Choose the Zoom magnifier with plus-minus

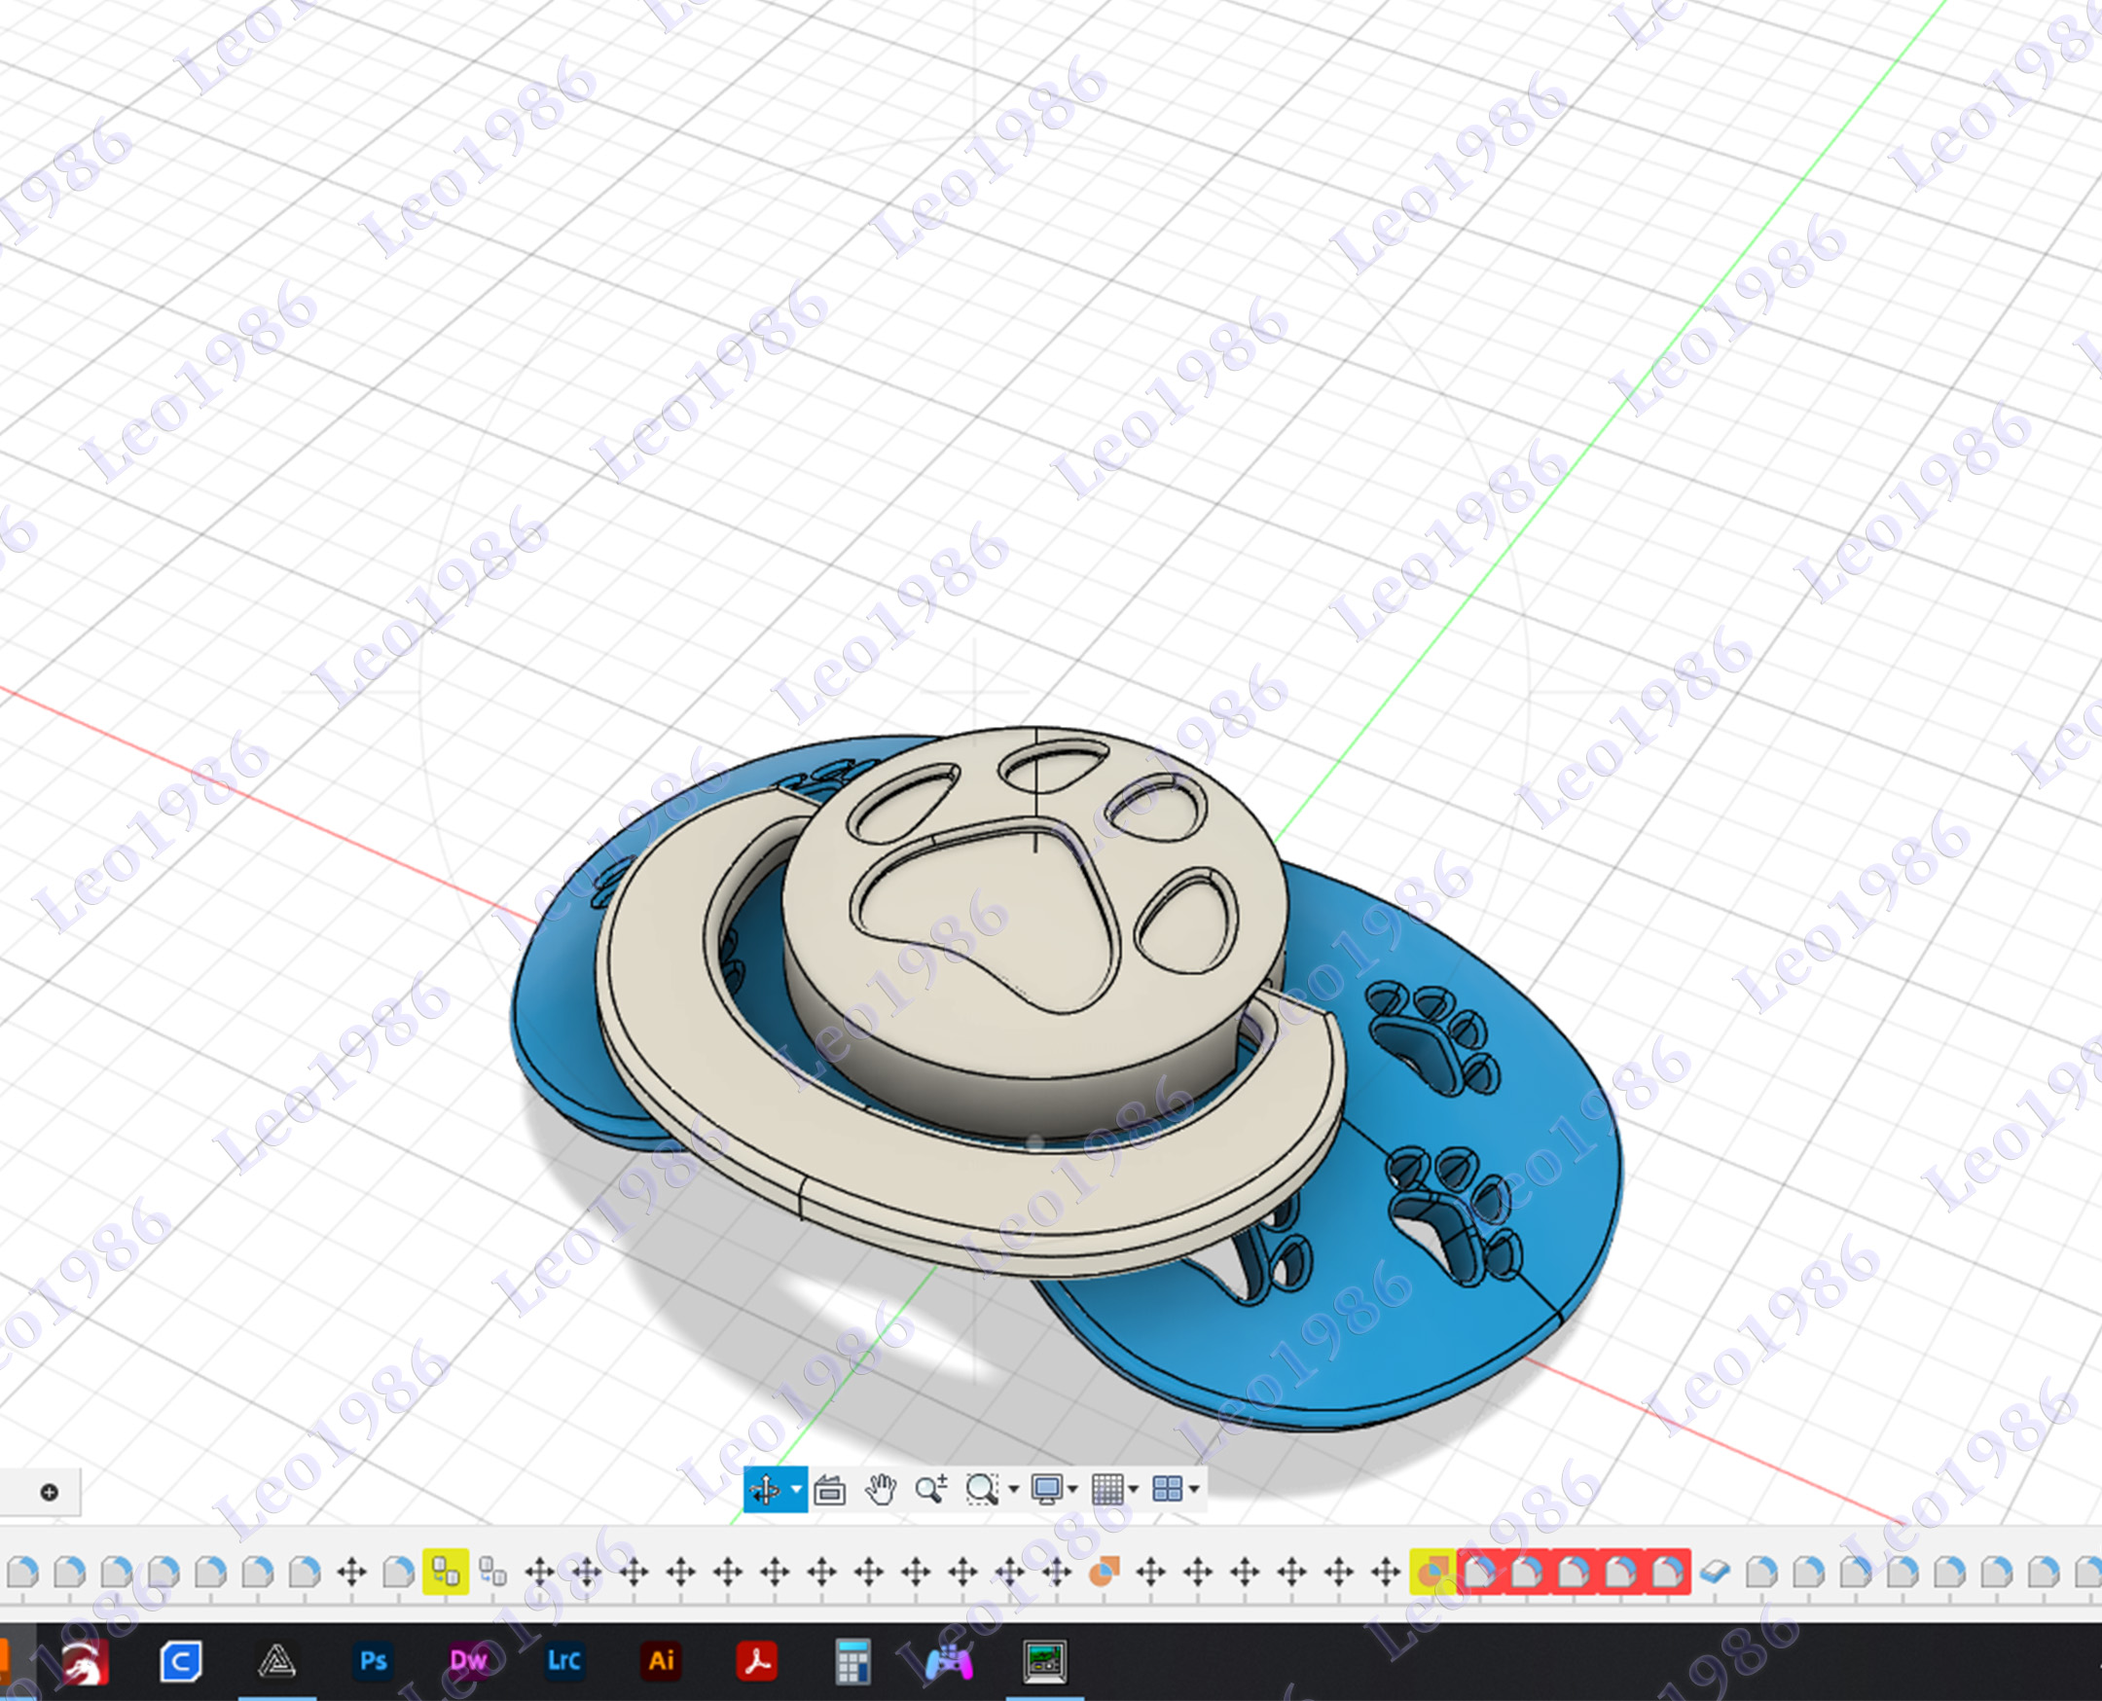pyautogui.click(x=931, y=1491)
